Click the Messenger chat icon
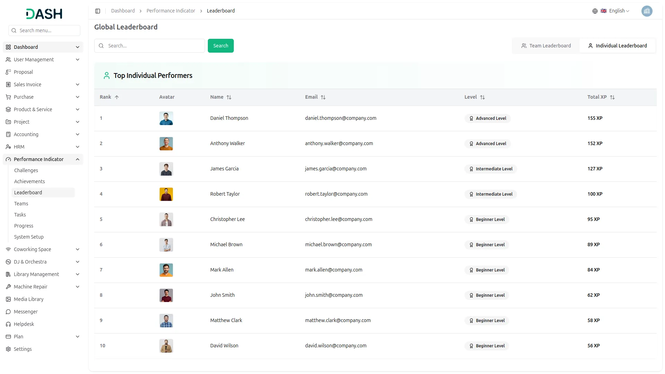The height and width of the screenshot is (374, 665). [x=8, y=312]
